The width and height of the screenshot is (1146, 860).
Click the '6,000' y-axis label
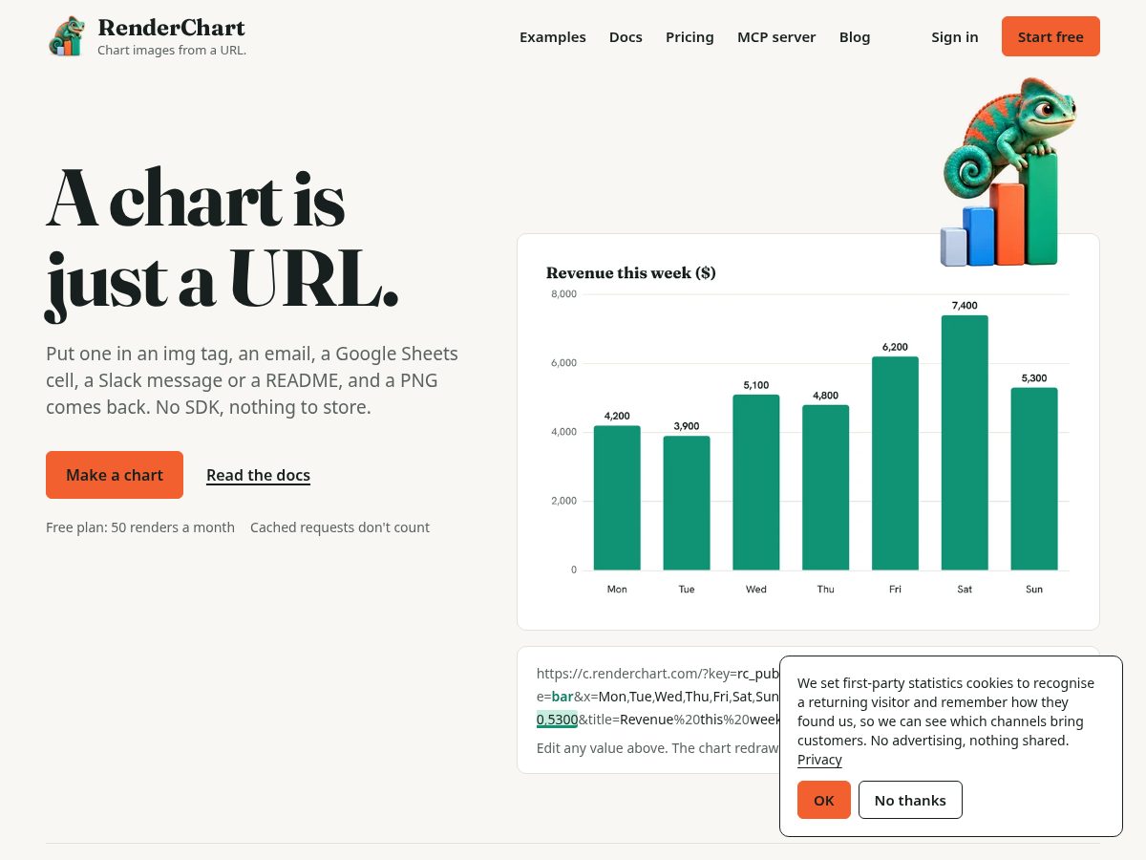[563, 363]
